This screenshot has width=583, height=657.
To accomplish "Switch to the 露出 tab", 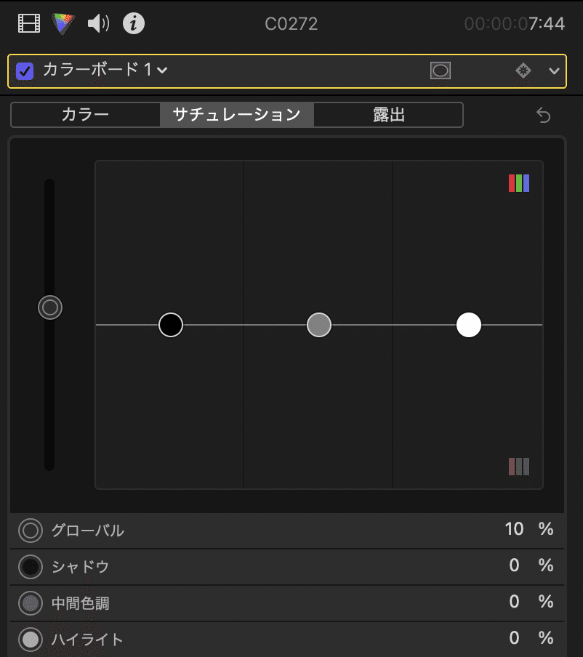I will point(388,115).
